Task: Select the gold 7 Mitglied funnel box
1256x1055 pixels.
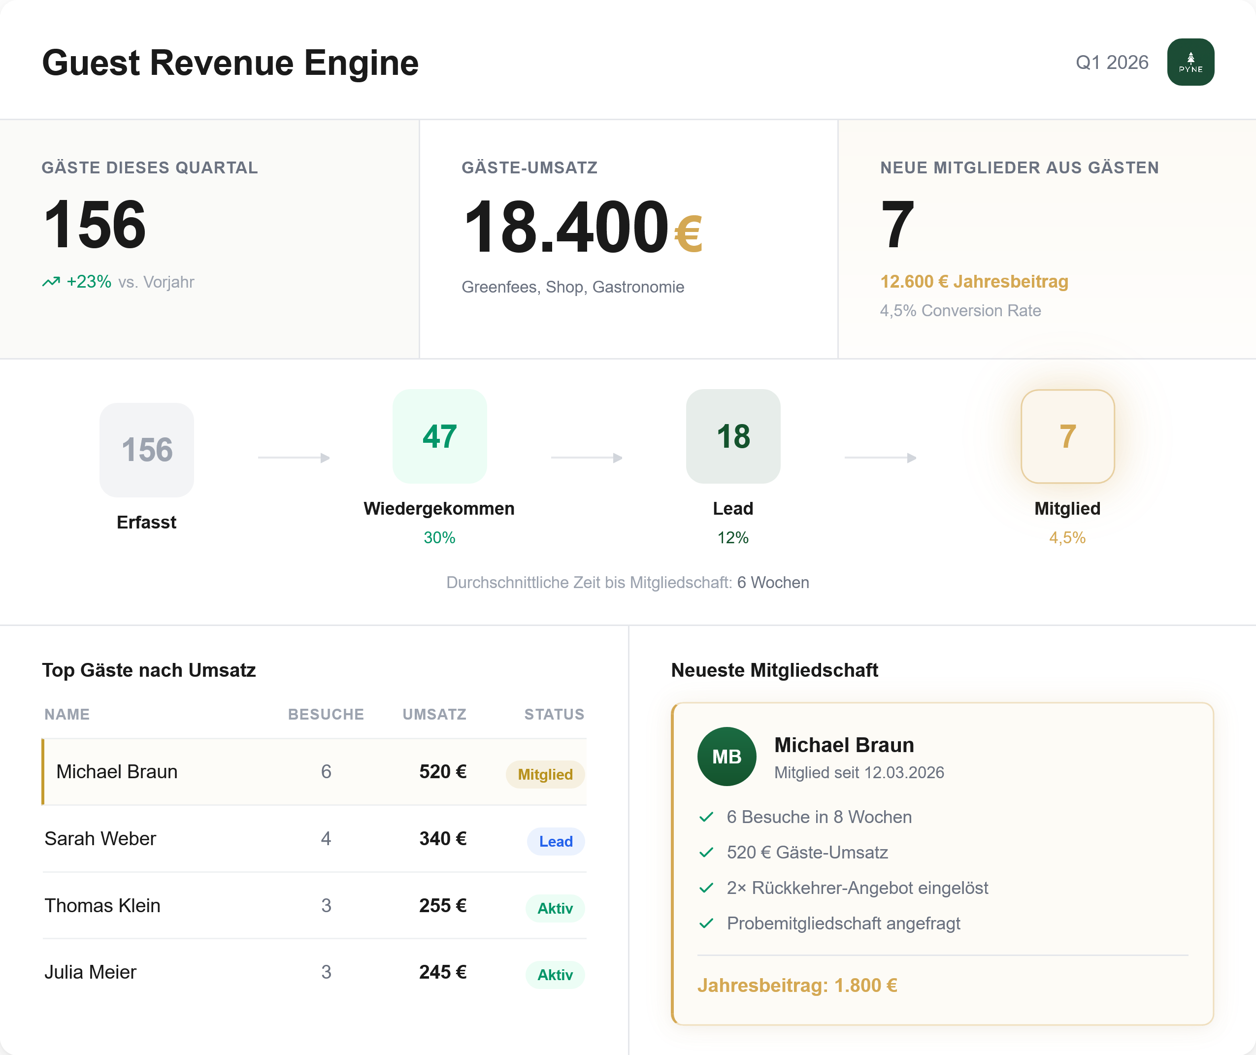Action: 1067,436
